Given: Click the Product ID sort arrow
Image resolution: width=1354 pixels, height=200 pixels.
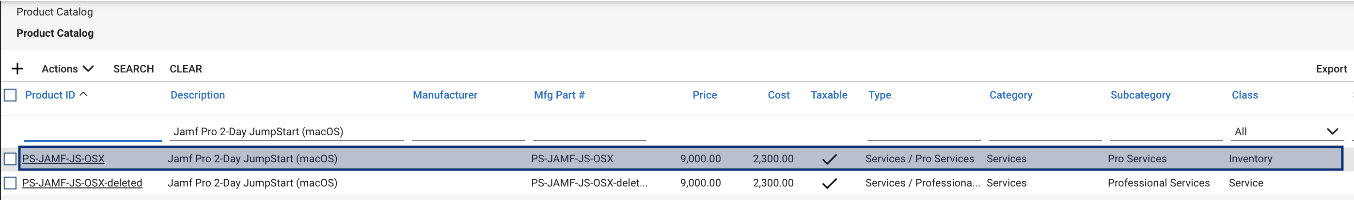Looking at the screenshot, I should click(x=83, y=94).
